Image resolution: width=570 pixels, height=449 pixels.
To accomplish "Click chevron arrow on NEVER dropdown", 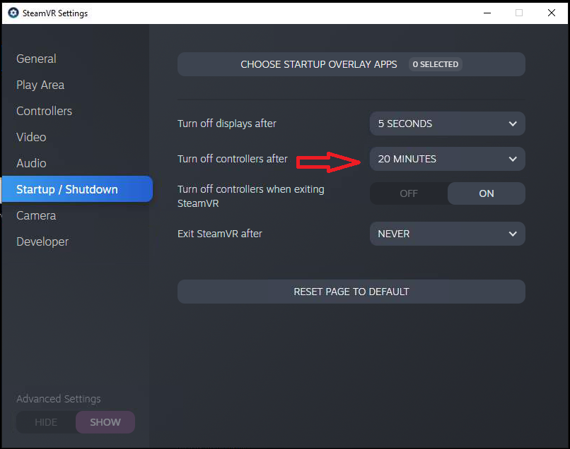I will point(513,234).
